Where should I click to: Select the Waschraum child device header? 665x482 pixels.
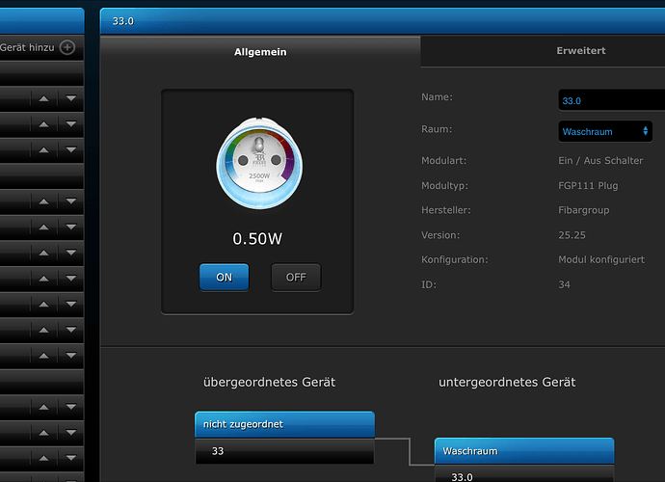click(524, 451)
